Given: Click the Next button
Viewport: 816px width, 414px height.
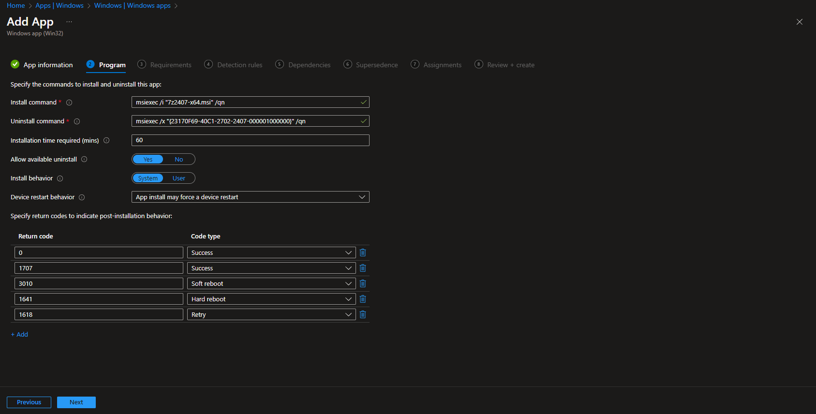Looking at the screenshot, I should 76,402.
